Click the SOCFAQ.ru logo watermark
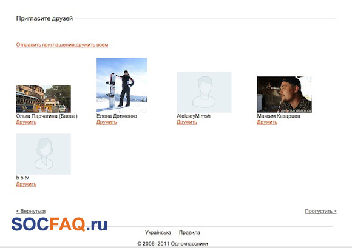352x248 pixels. tap(59, 224)
